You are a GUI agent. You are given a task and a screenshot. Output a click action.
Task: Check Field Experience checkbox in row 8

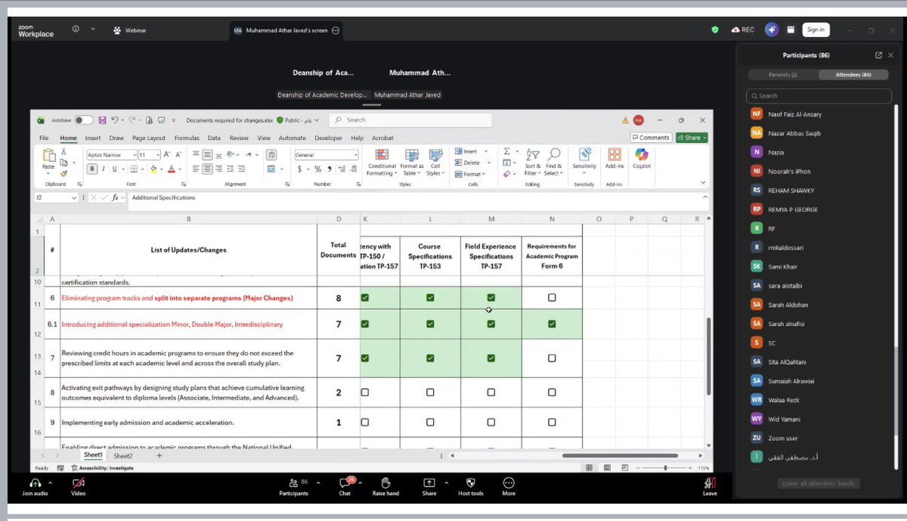pyautogui.click(x=491, y=392)
